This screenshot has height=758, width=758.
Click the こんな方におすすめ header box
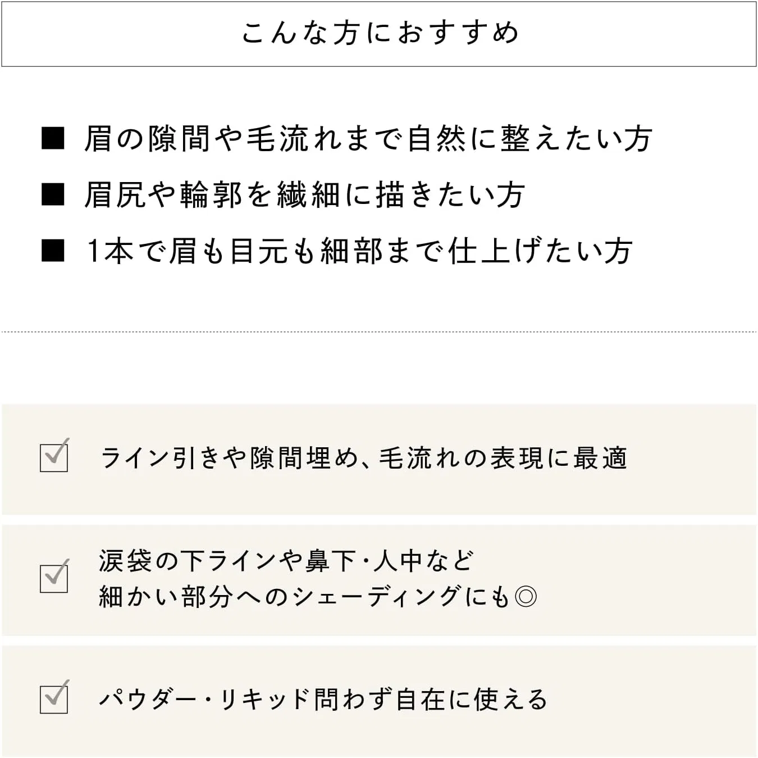tap(379, 34)
